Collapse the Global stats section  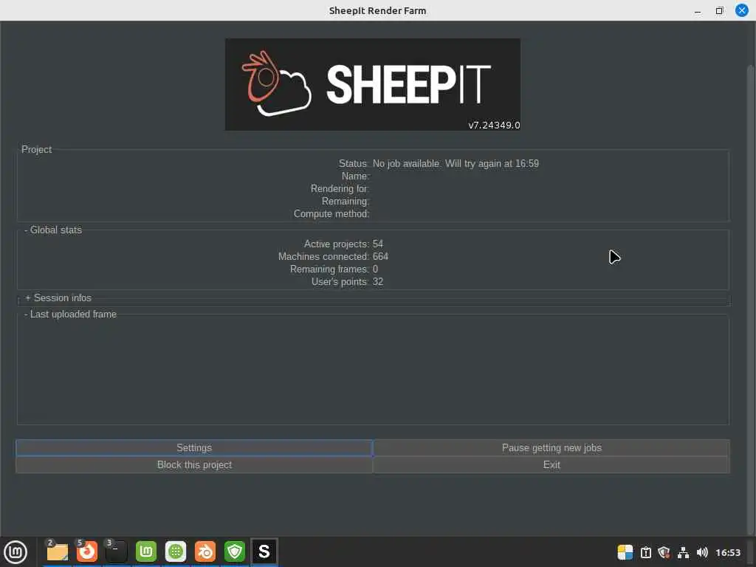click(53, 230)
